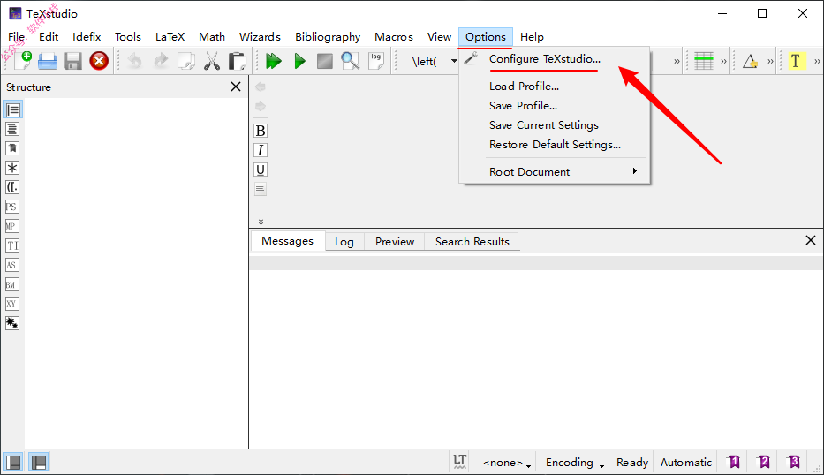
Task: Choose Save Current Settings entry
Action: (555, 125)
